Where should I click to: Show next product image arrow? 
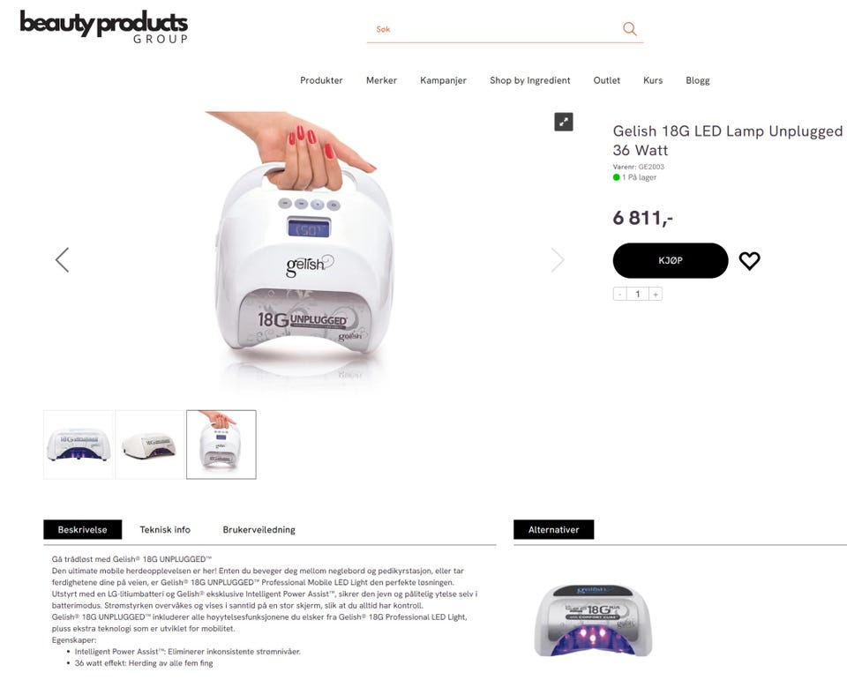point(558,260)
